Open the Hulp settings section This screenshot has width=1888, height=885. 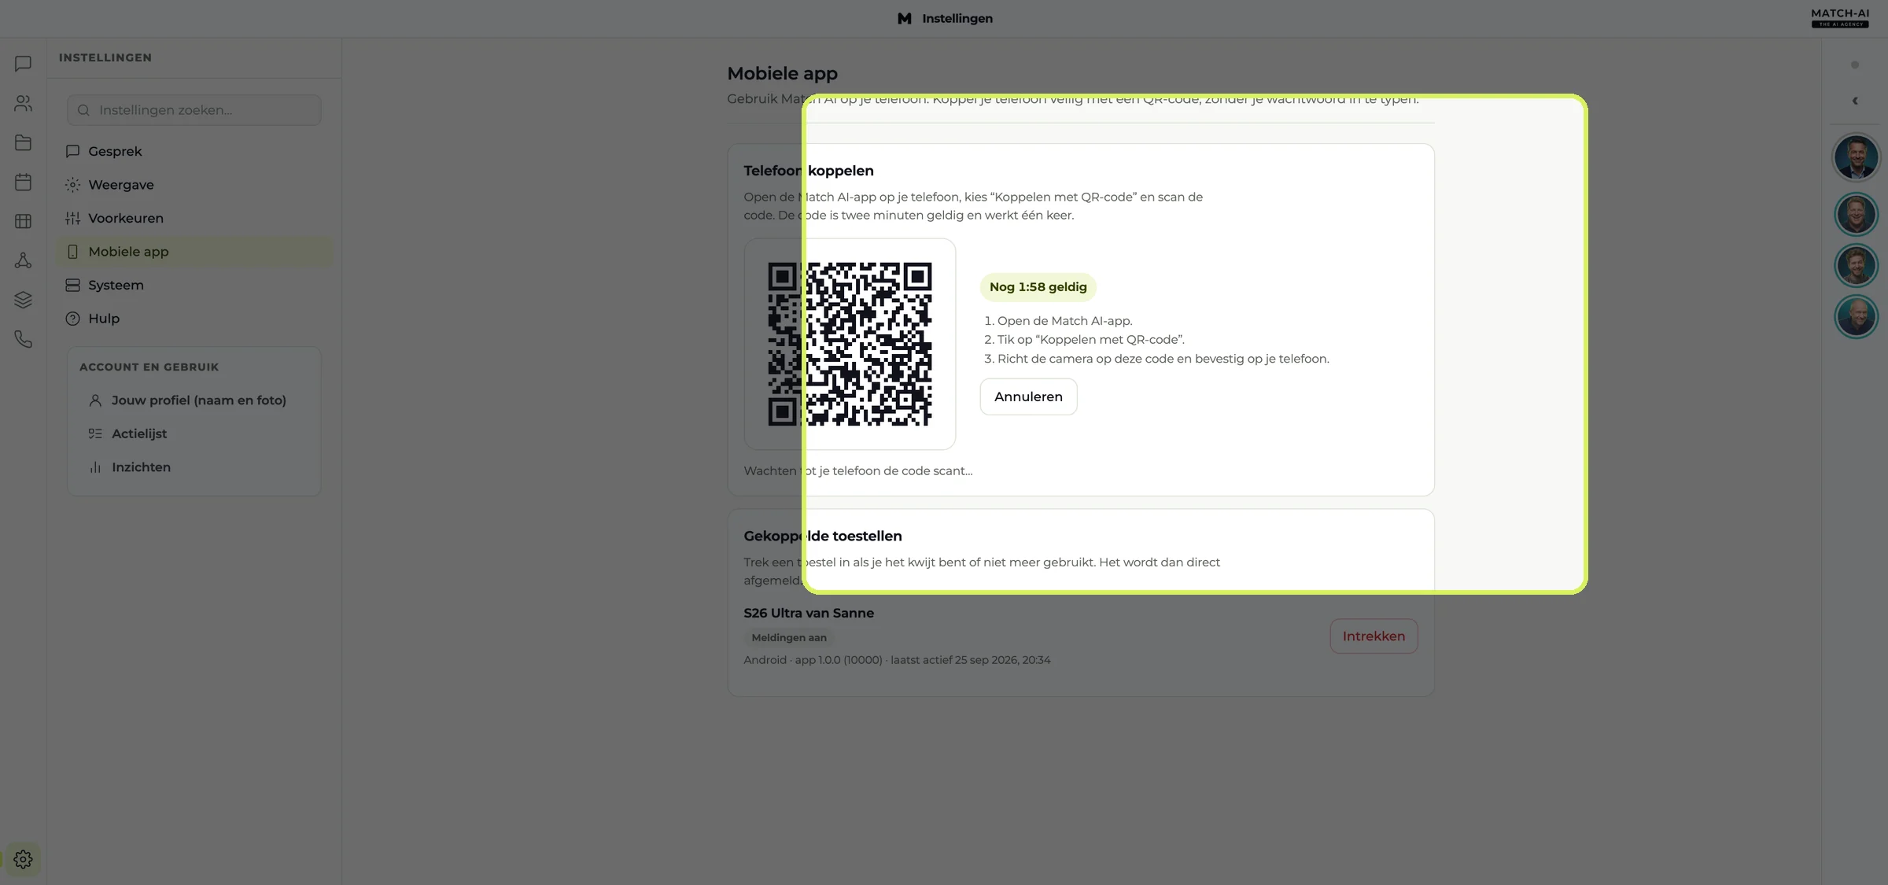point(194,319)
